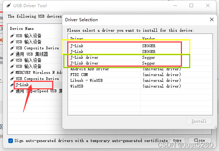
Task: Maximize the USB Driver Tool window
Action: click(191, 6)
